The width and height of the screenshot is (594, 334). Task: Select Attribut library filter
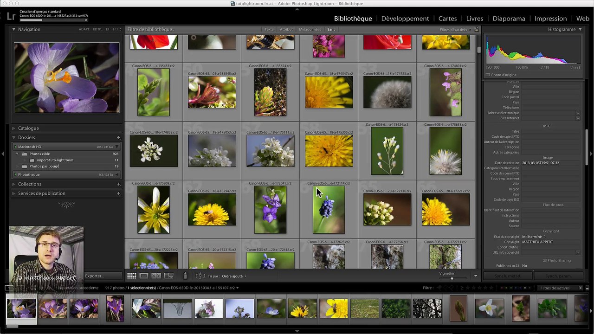pos(286,30)
